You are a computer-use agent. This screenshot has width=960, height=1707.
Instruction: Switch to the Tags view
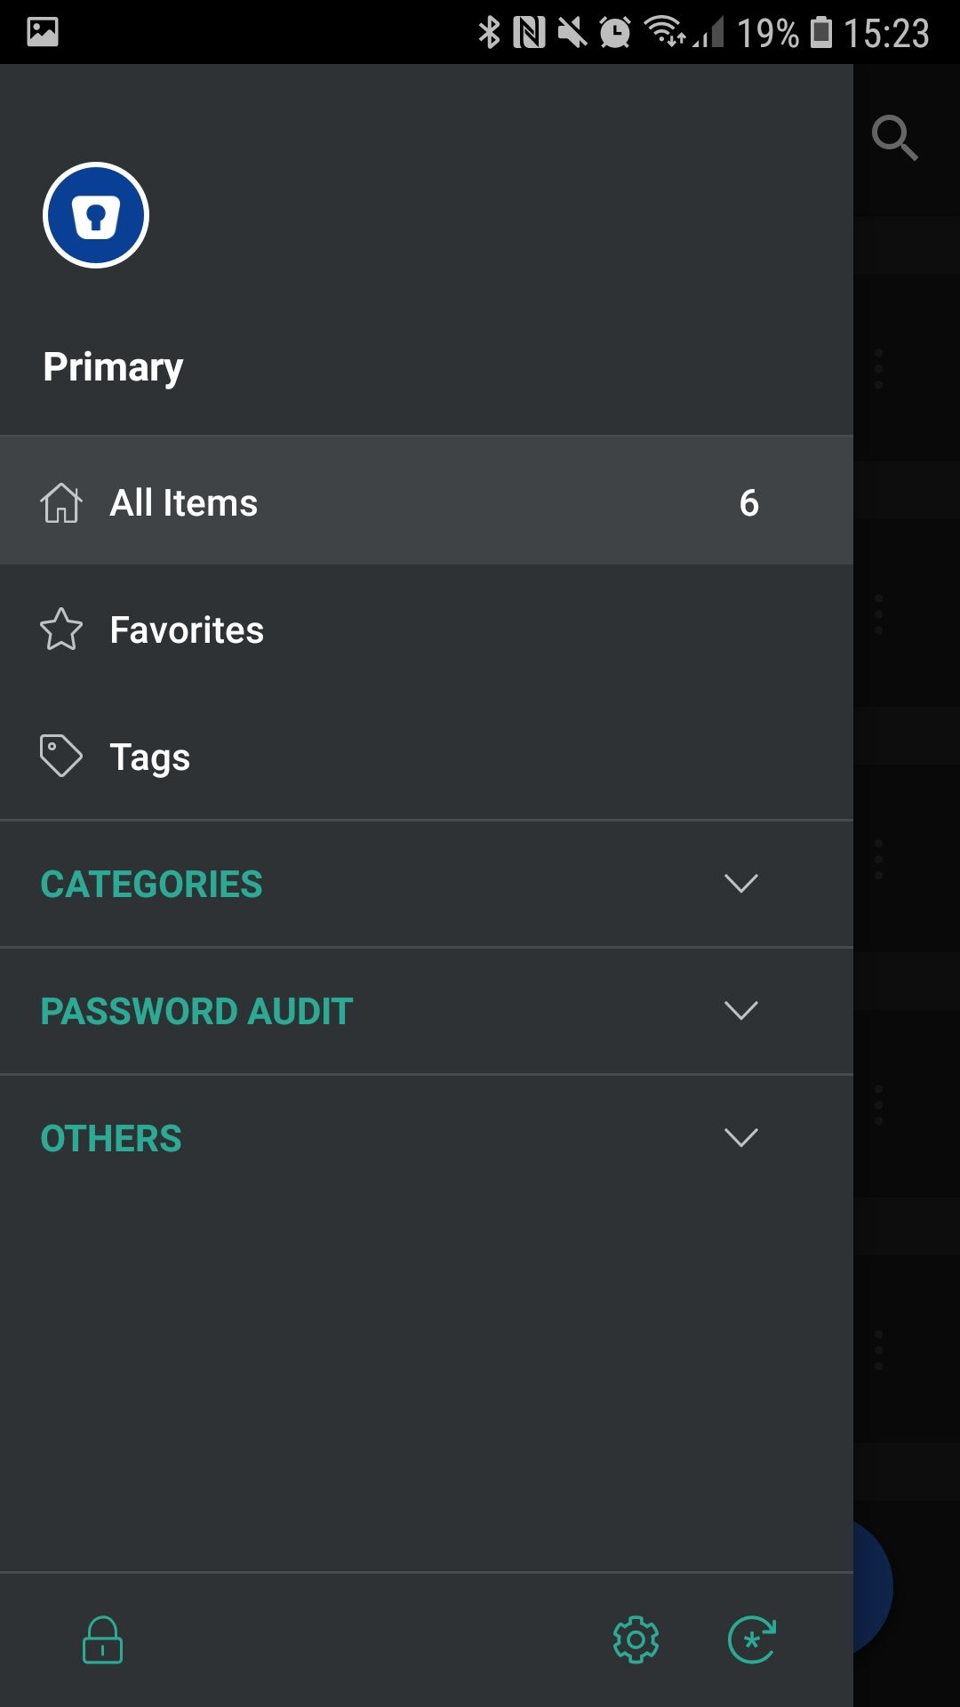[x=149, y=756]
